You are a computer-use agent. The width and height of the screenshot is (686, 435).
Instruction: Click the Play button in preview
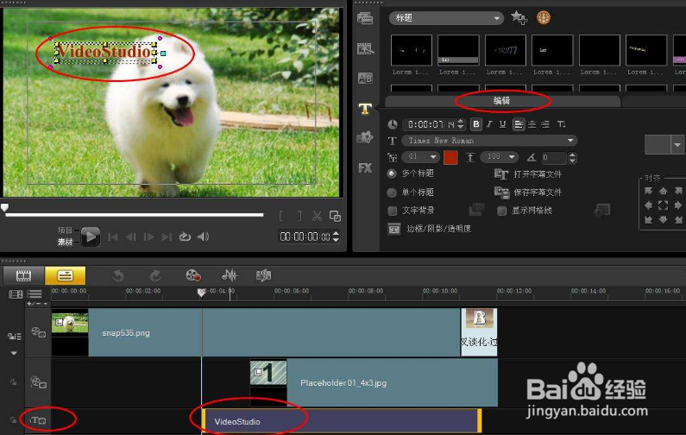tap(91, 236)
